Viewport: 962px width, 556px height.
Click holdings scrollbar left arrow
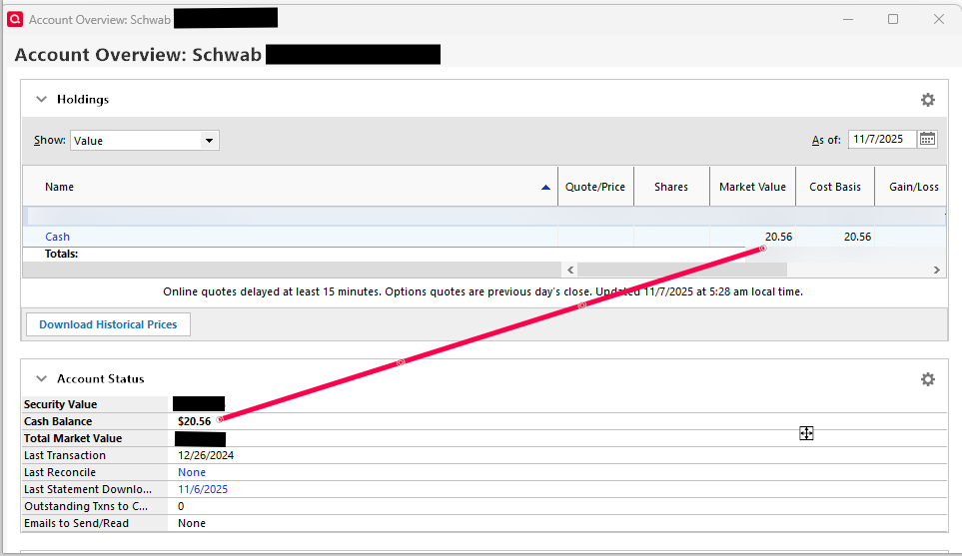tap(570, 270)
